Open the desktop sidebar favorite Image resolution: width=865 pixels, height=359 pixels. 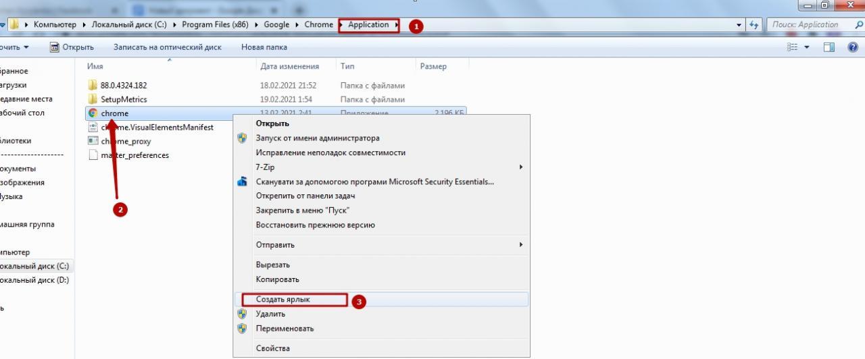[x=22, y=113]
